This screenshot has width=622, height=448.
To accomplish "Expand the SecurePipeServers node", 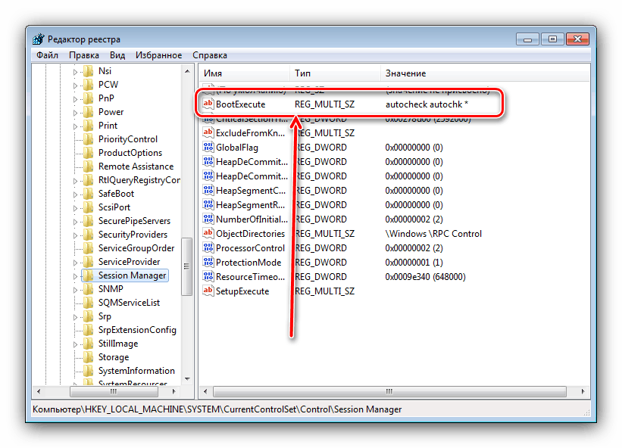I will coord(75,222).
